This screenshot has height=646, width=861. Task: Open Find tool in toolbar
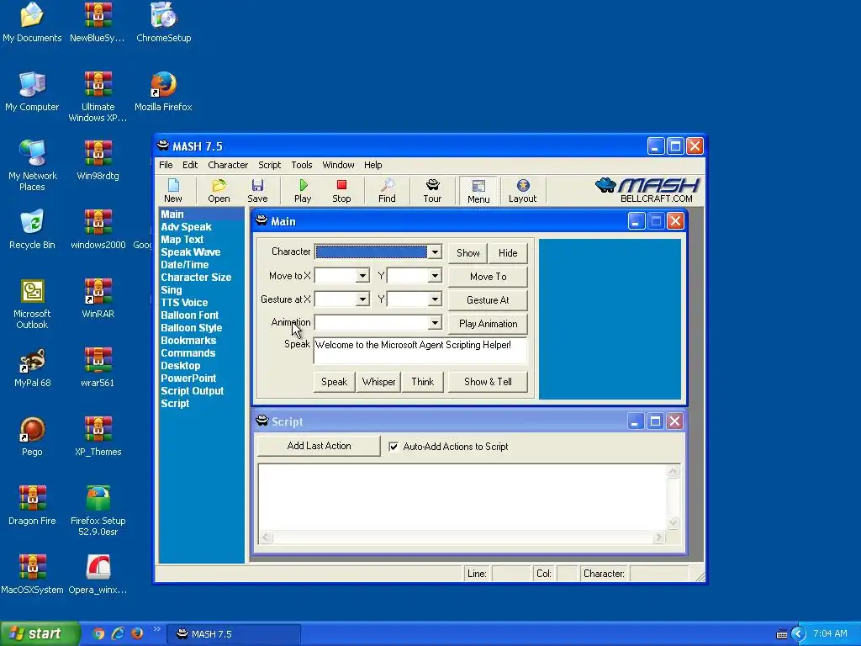(x=387, y=191)
